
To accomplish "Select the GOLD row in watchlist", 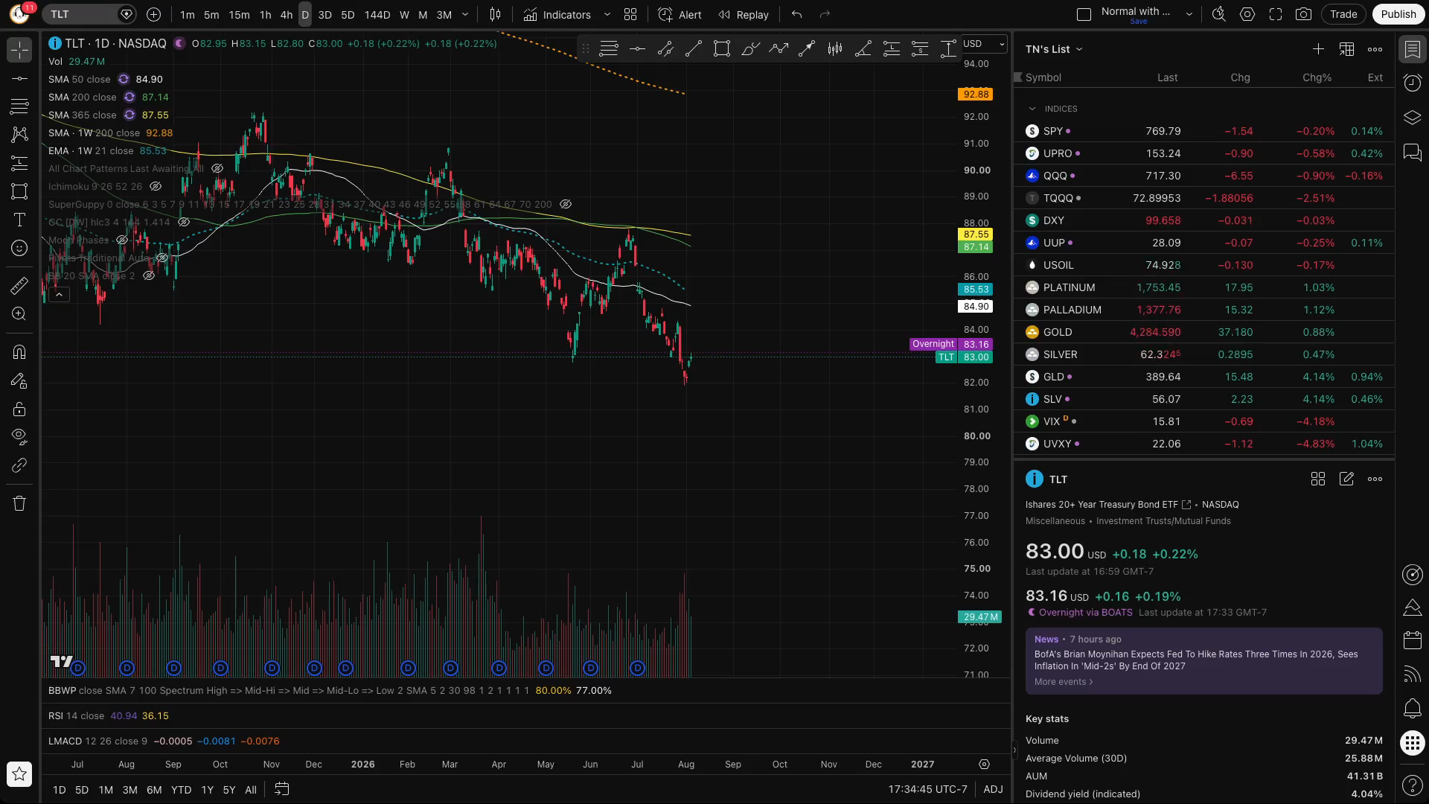I will (1203, 332).
